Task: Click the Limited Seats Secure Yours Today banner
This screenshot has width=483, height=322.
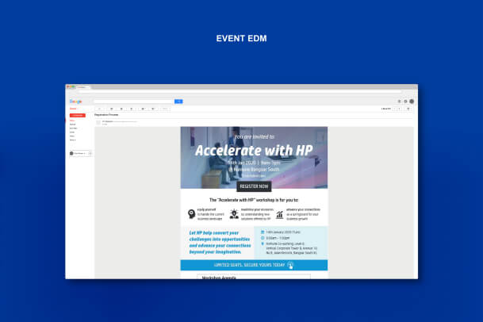Action: (254, 265)
